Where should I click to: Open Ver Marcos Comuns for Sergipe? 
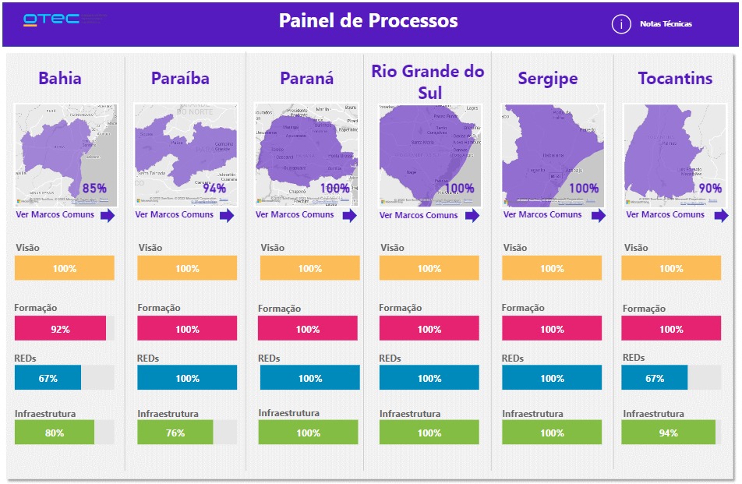coord(543,215)
